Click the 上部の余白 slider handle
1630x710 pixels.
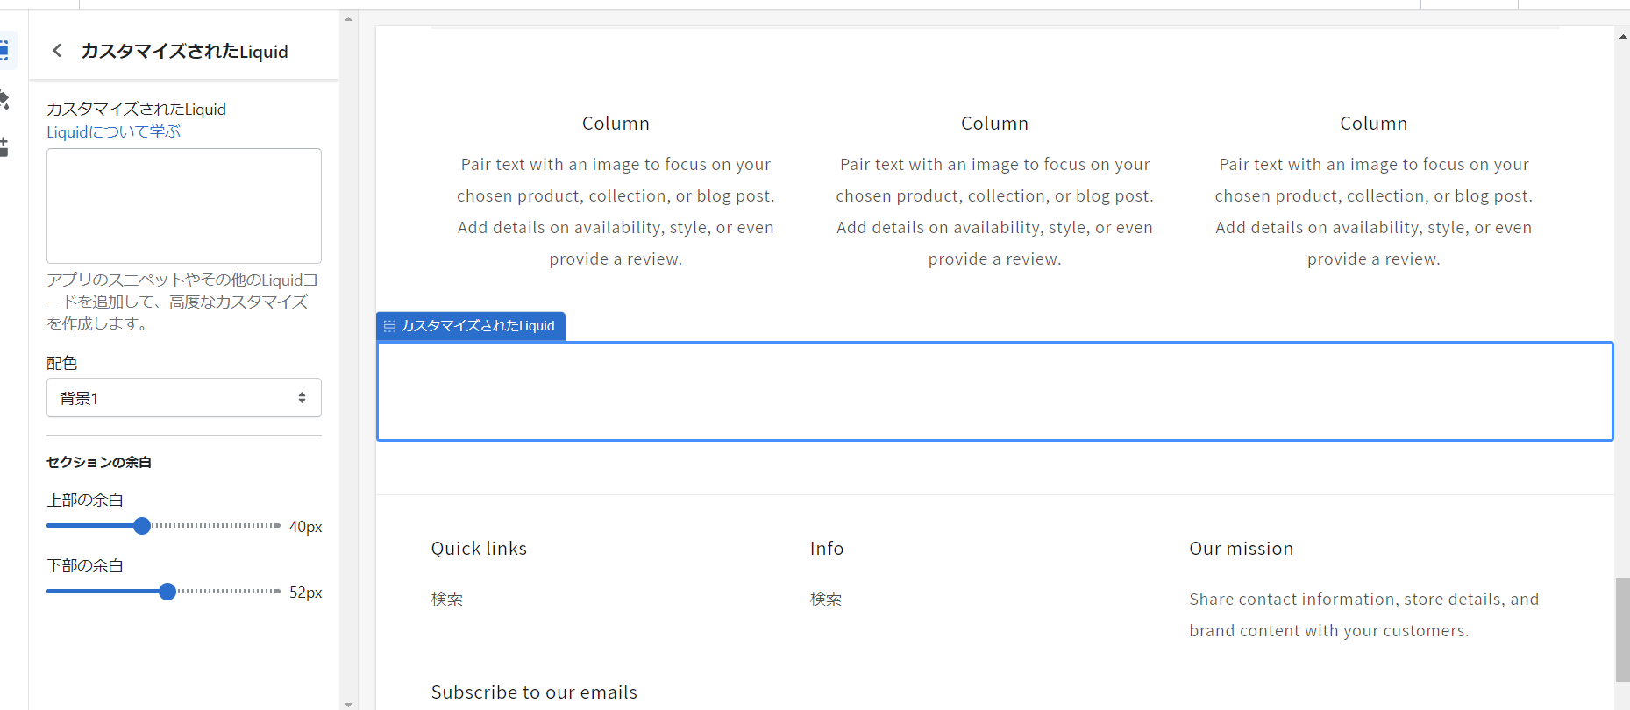[142, 526]
